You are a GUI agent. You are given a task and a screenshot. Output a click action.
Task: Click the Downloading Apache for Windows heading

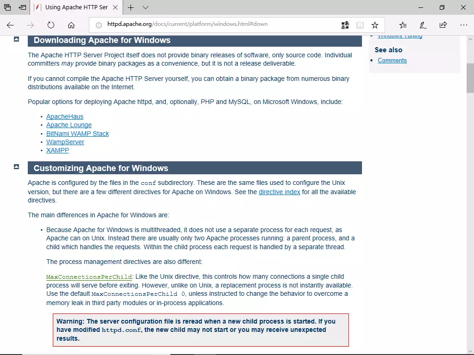[x=102, y=40]
